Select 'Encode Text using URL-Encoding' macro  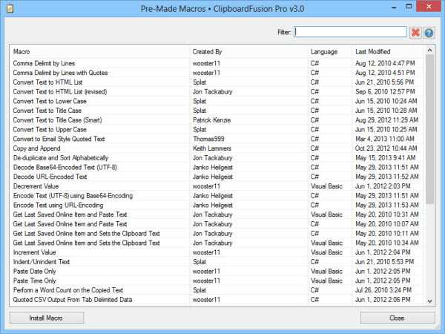point(217,205)
